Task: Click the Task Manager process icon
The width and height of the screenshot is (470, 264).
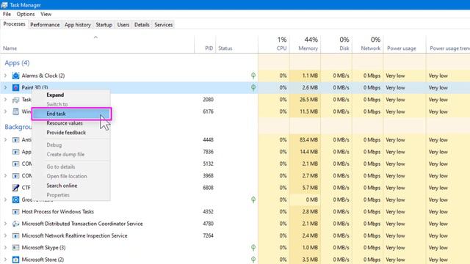Action: 15,100
